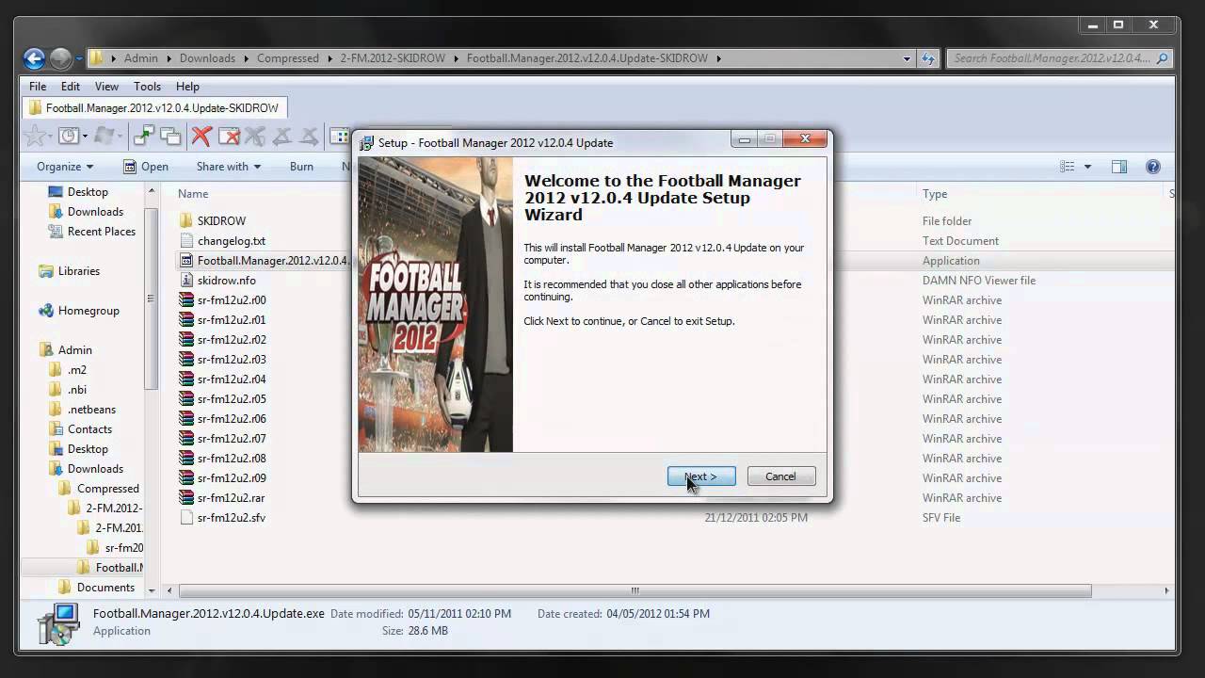Select the Admin user folder in sidebar
This screenshot has height=678, width=1205.
pyautogui.click(x=75, y=350)
